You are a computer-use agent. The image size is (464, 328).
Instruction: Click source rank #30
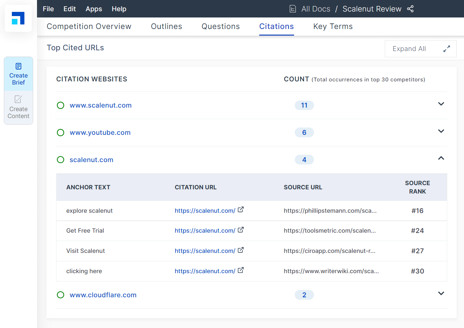417,271
